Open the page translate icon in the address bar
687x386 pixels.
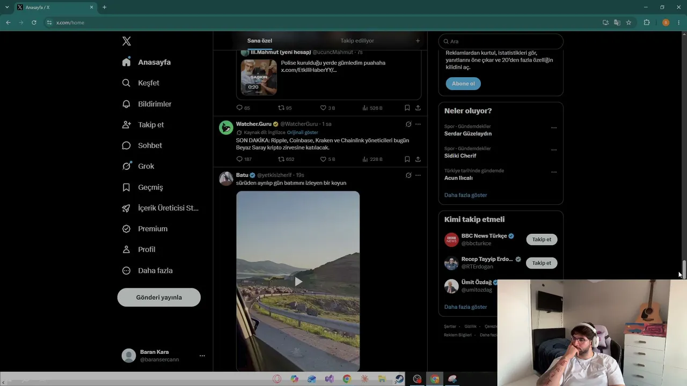click(x=617, y=23)
